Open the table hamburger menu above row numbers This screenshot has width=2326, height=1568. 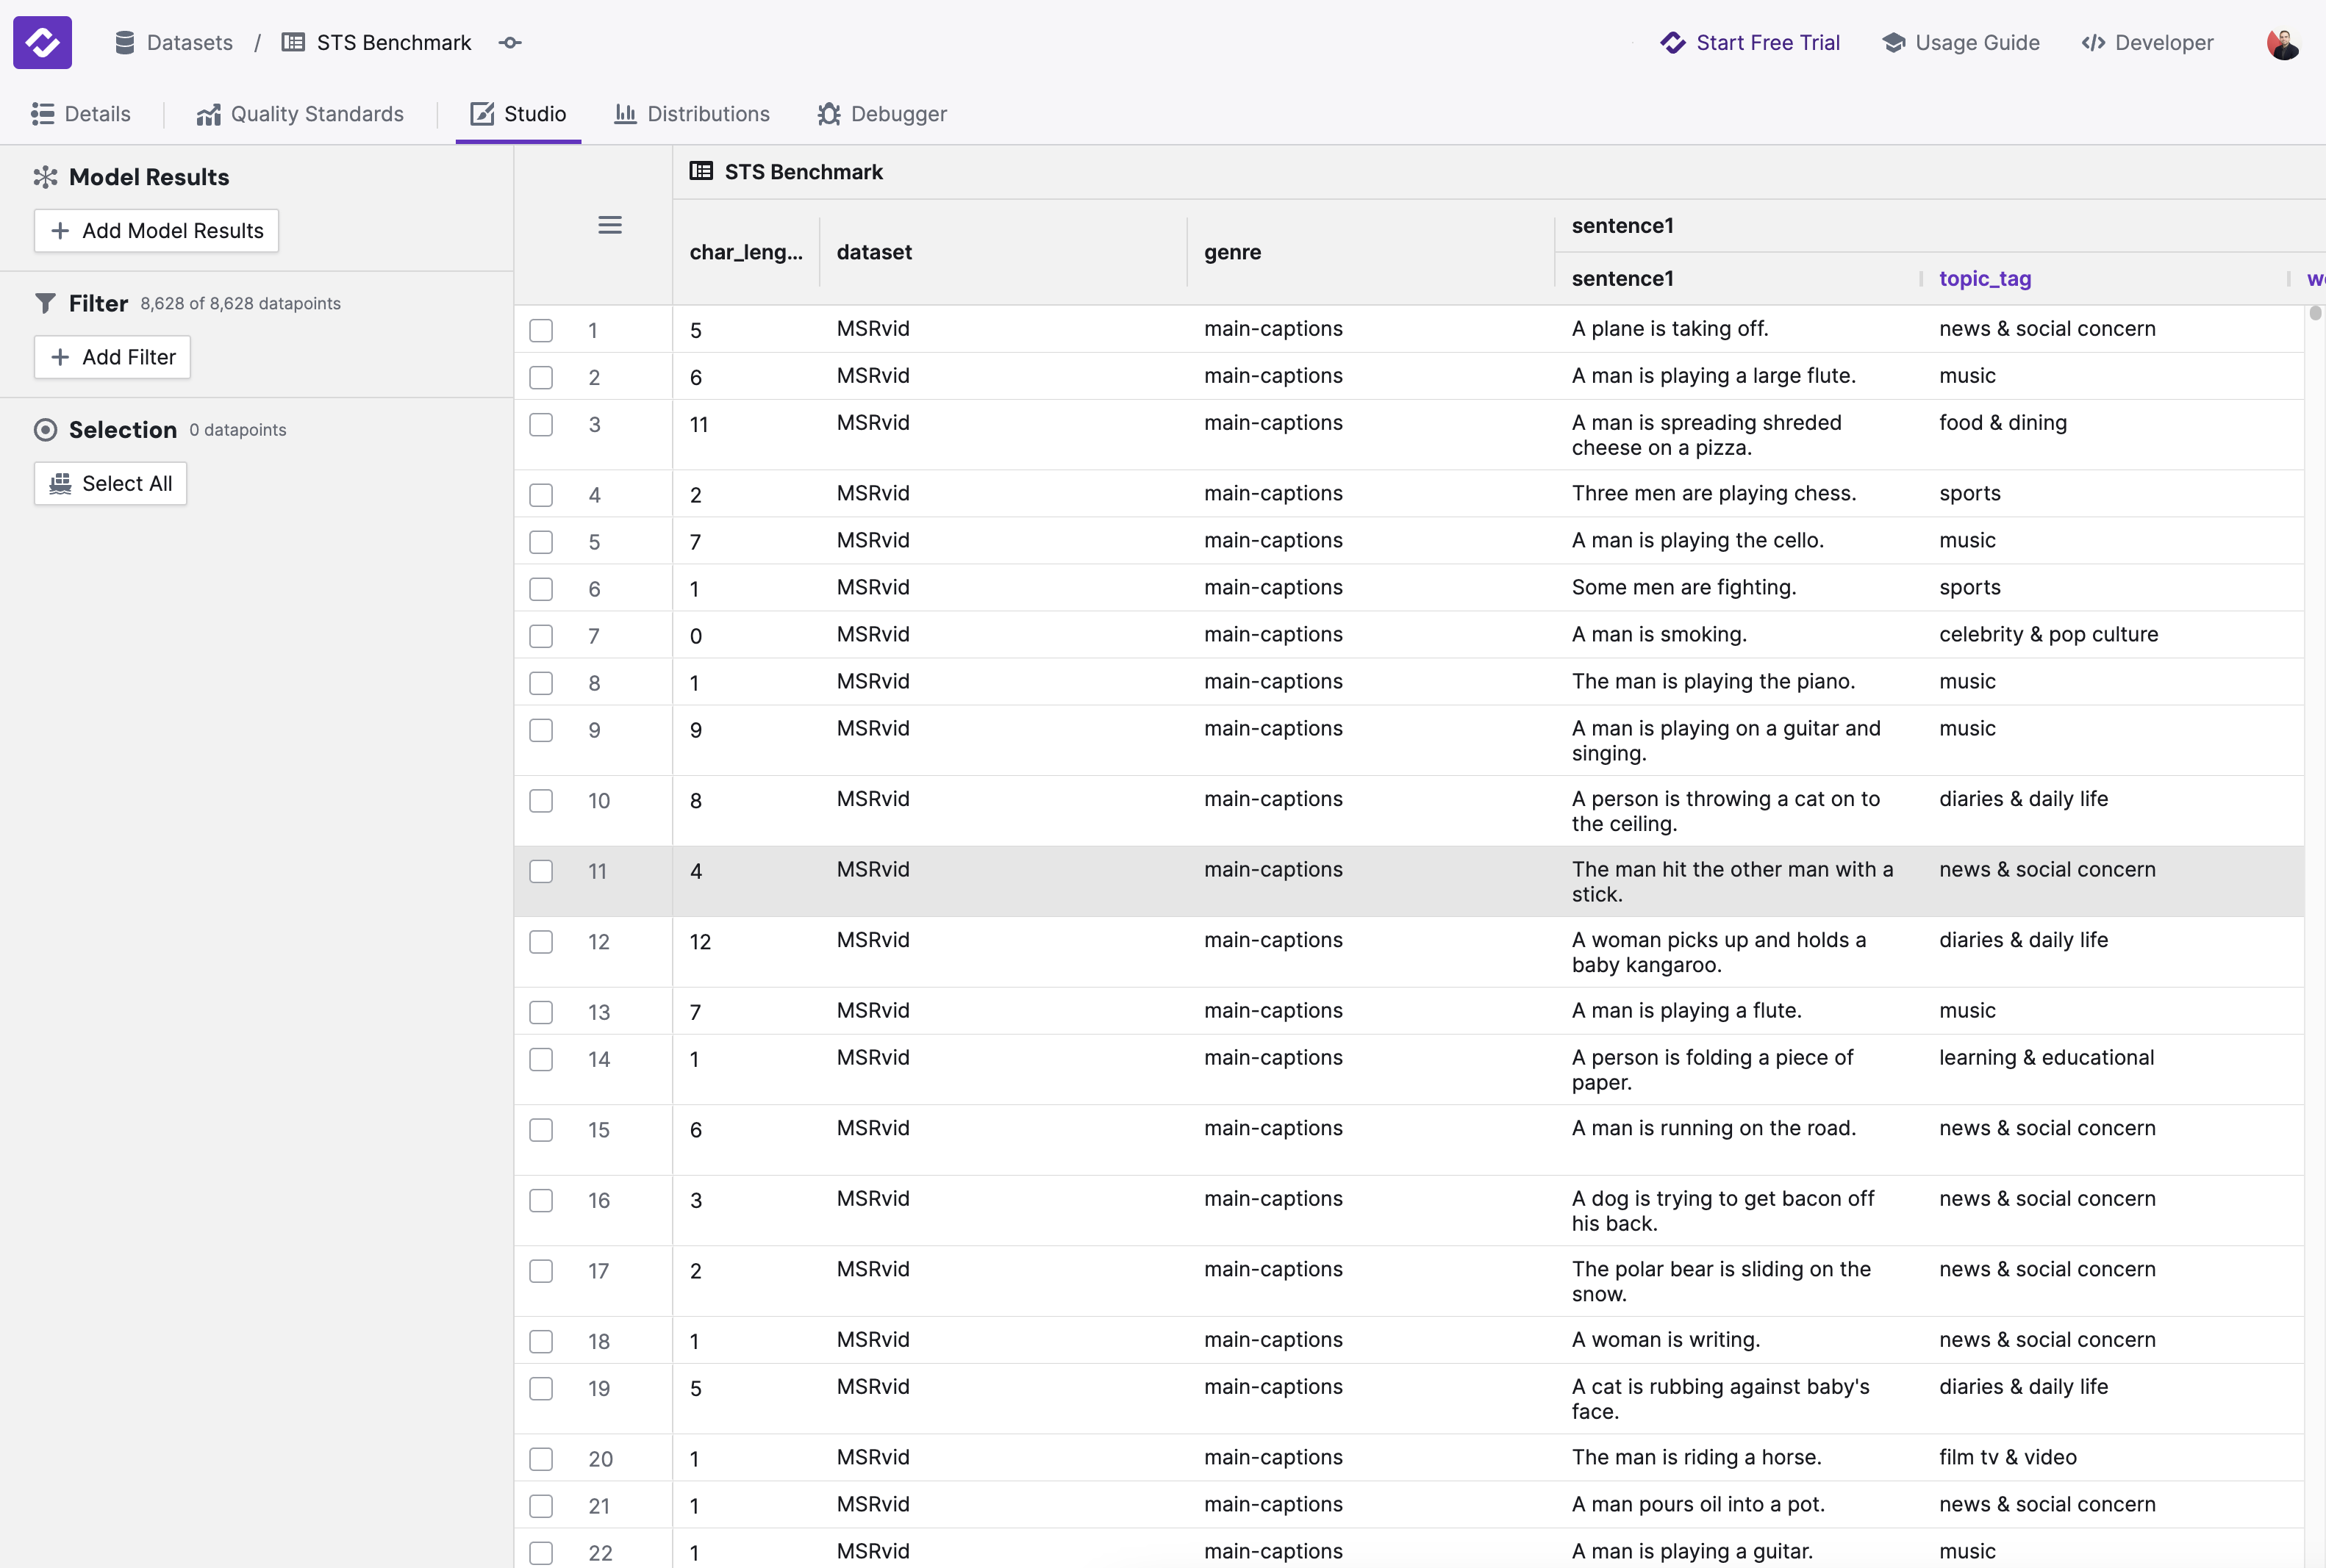[x=611, y=224]
